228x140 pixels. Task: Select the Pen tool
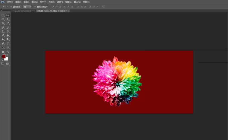click(x=3, y=44)
